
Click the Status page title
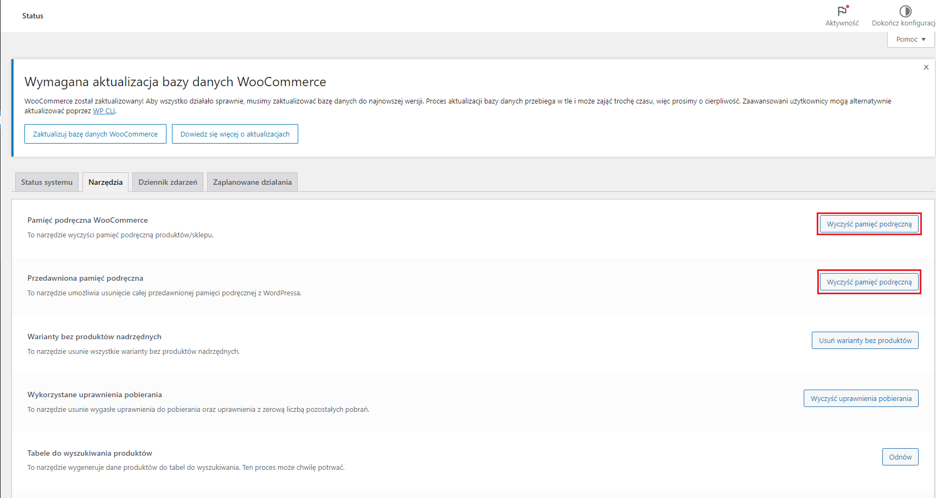tap(33, 16)
